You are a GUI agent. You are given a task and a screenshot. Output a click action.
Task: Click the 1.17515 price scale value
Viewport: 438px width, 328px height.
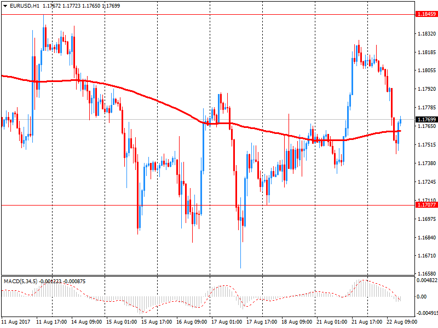tap(427, 144)
